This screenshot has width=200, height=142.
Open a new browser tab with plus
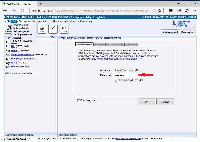tap(40, 3)
